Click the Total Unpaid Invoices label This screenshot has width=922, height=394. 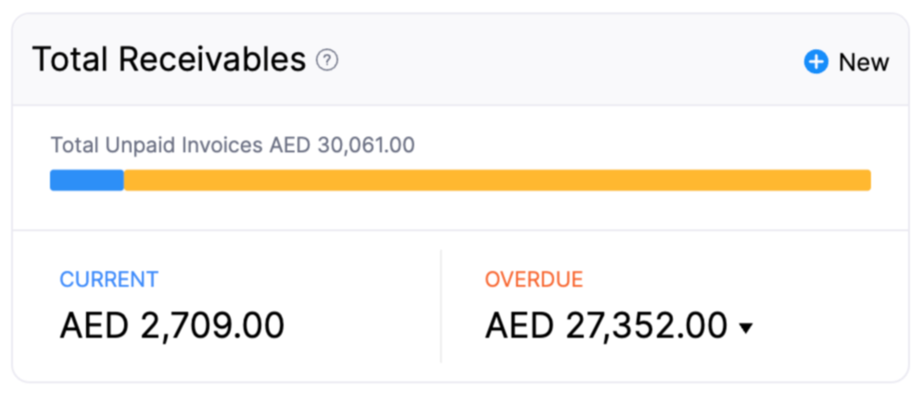pyautogui.click(x=158, y=145)
